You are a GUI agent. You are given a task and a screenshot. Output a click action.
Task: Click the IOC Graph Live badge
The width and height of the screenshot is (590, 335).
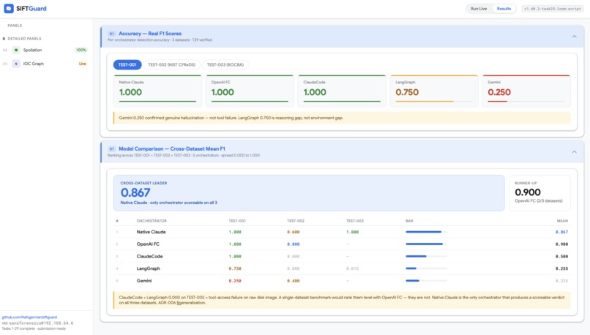click(x=83, y=64)
